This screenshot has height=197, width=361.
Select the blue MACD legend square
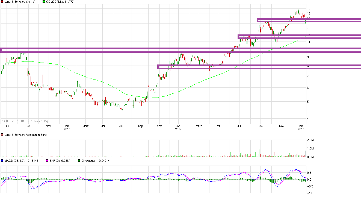click(x=2, y=161)
